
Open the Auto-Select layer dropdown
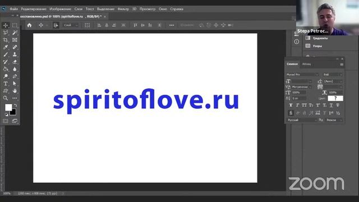click(x=71, y=25)
